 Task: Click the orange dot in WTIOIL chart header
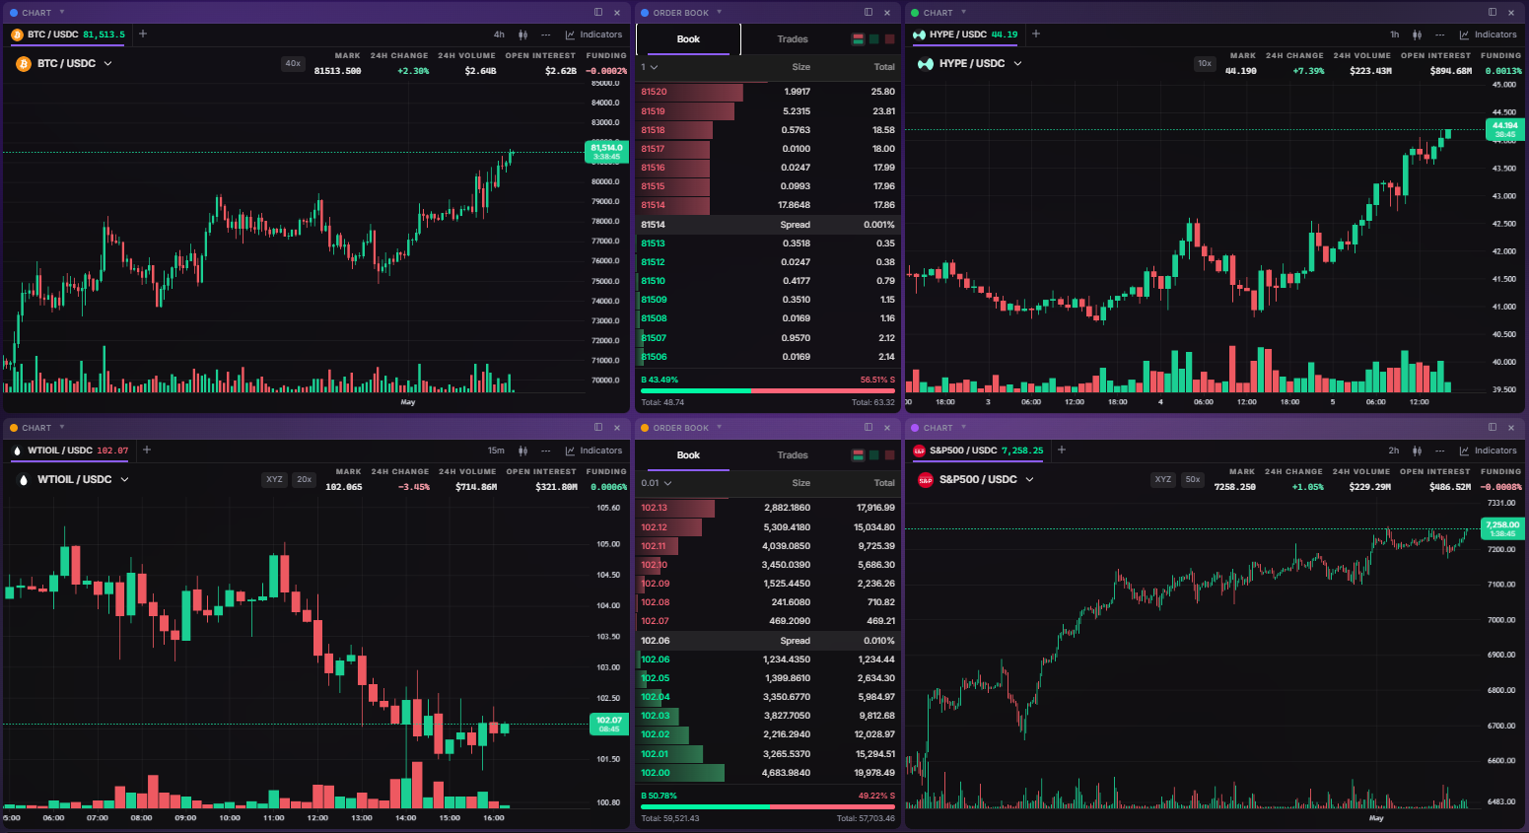click(x=14, y=428)
